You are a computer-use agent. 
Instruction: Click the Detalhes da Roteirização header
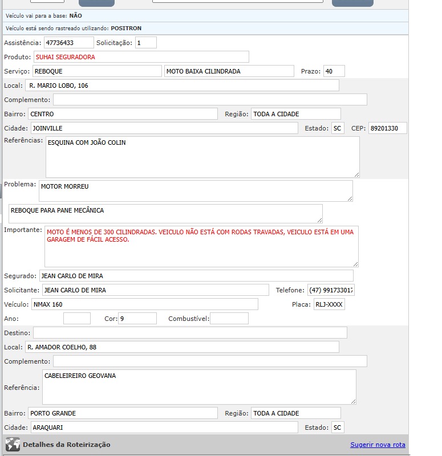point(67,445)
